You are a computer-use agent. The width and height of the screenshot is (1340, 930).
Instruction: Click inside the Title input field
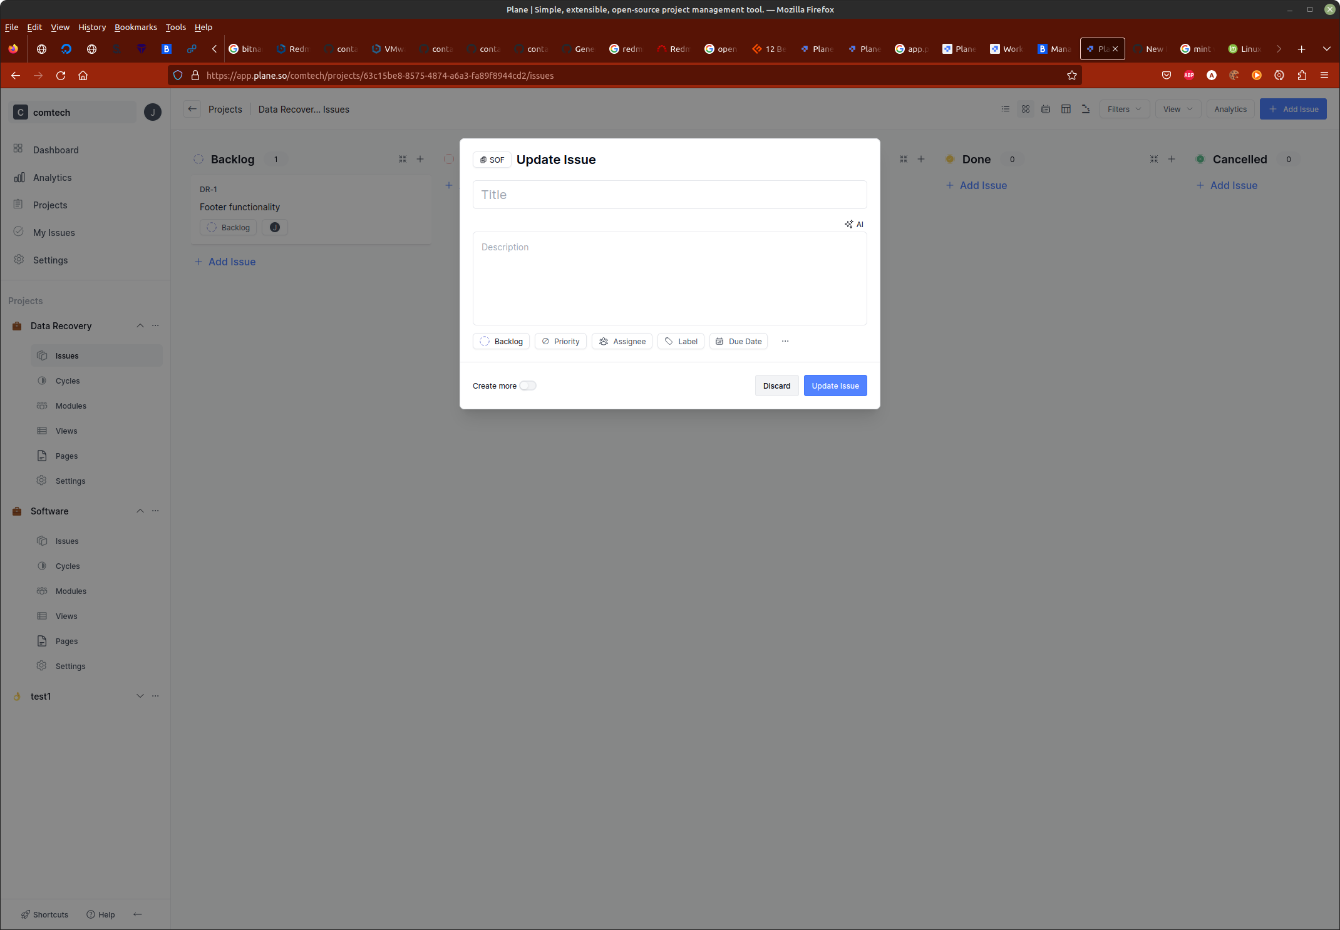(669, 195)
